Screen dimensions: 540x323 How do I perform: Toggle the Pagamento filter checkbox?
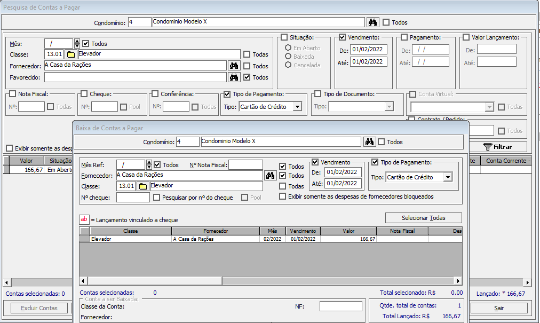point(404,37)
